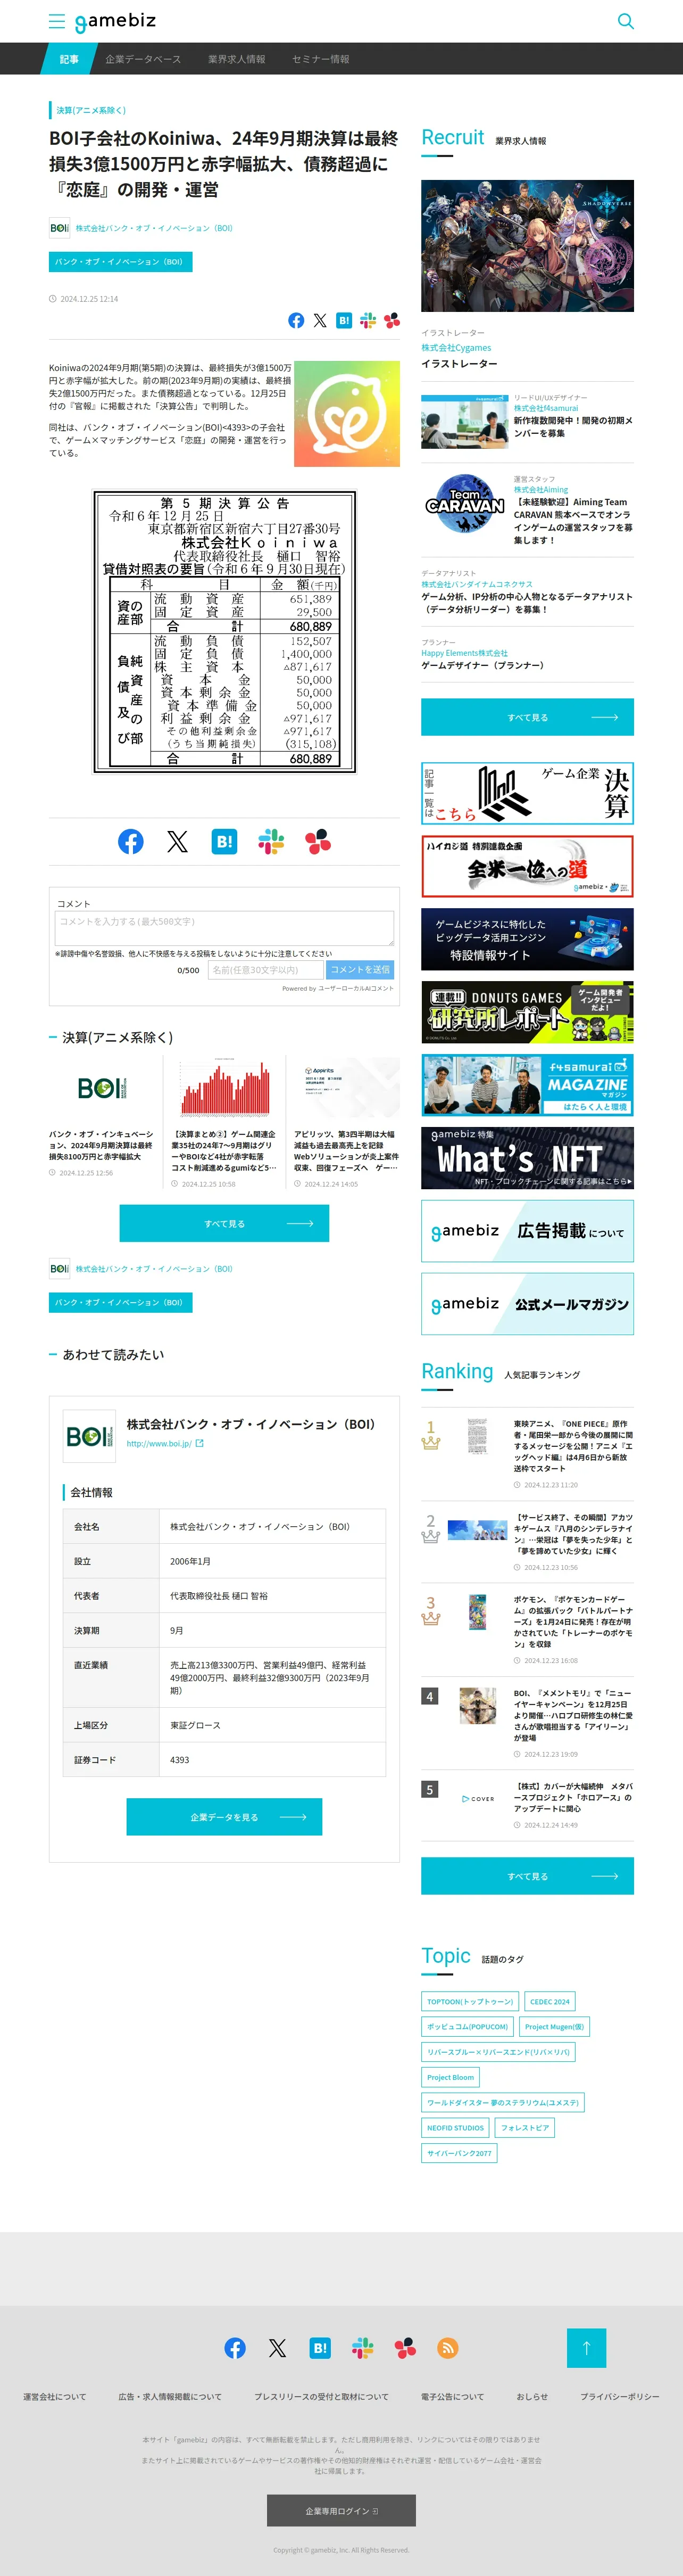This screenshot has width=683, height=2576.
Task: Click すべて見る under 決算 related articles
Action: click(223, 1223)
